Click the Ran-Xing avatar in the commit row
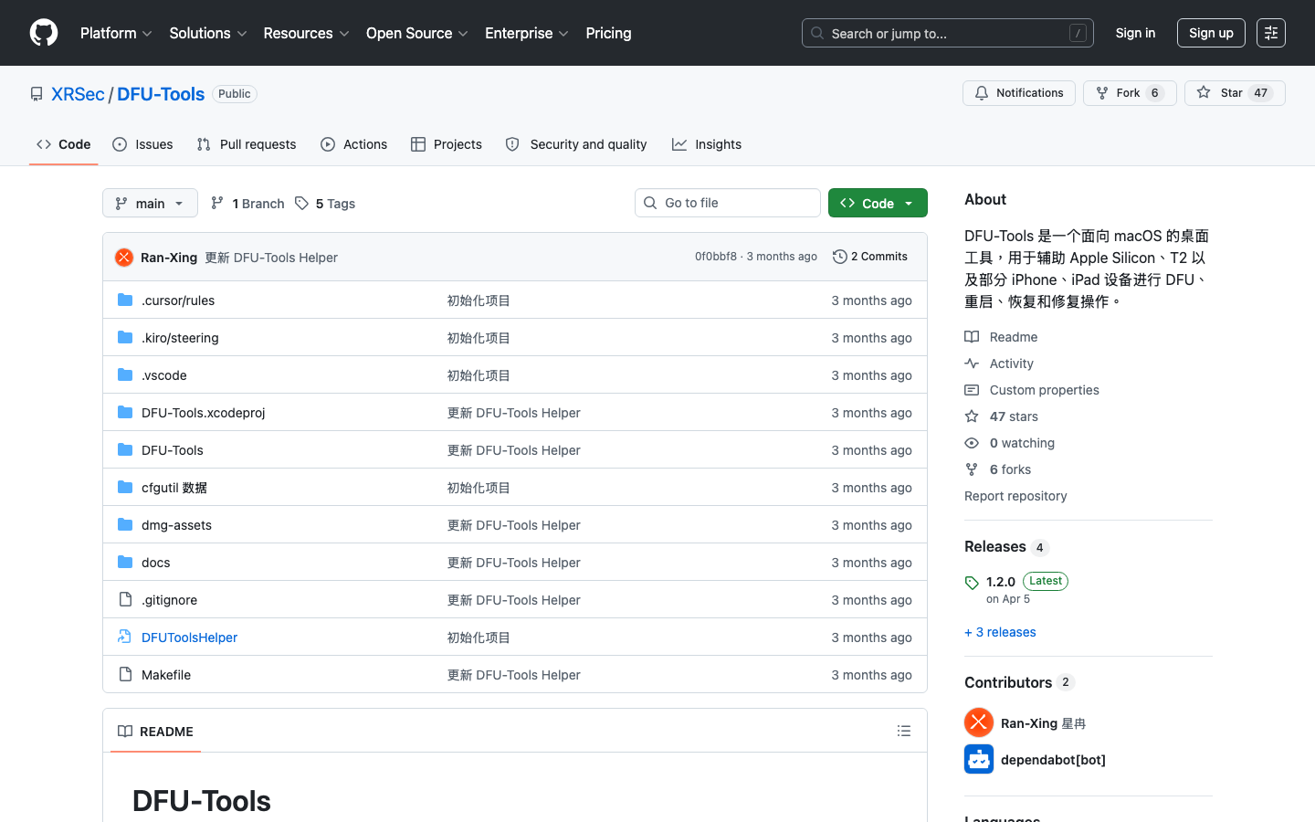The image size is (1315, 822). coord(124,258)
